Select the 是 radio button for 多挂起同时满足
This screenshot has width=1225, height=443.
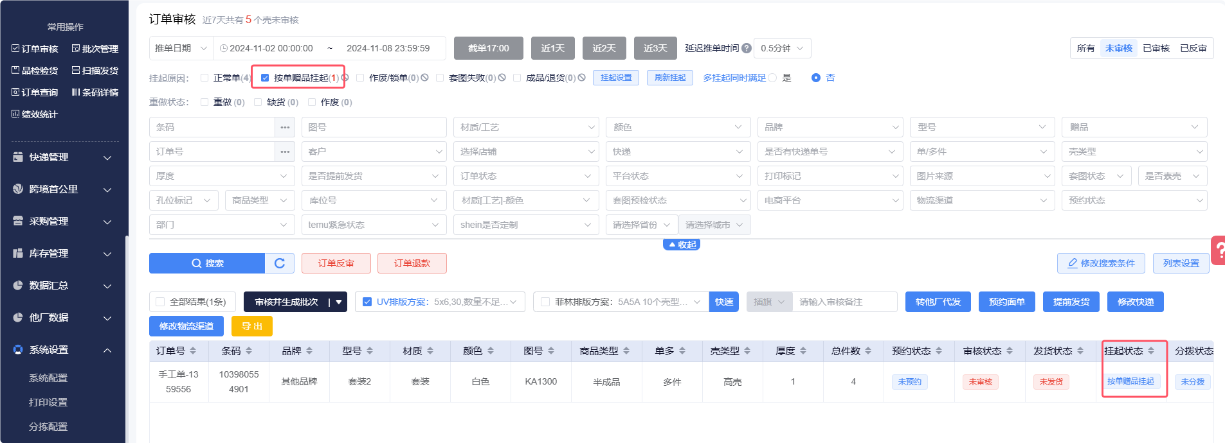(773, 78)
